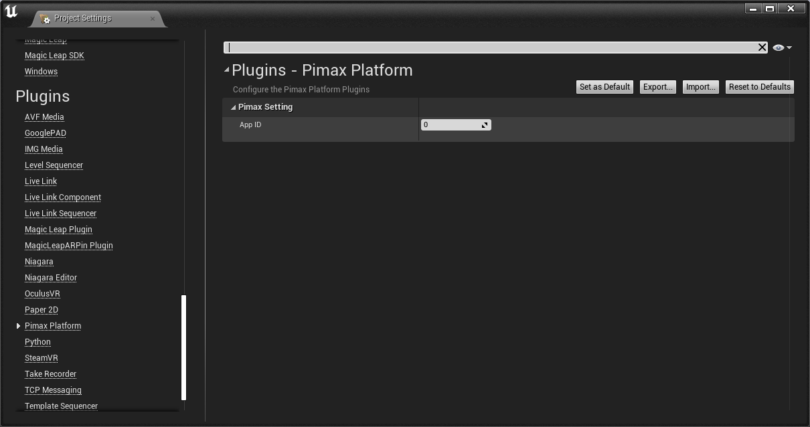The image size is (810, 427).
Task: Select Live Link in sidebar
Action: tap(41, 181)
